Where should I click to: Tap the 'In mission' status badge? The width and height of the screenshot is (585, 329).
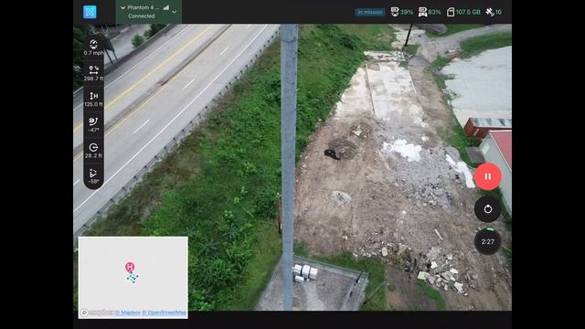click(x=369, y=12)
